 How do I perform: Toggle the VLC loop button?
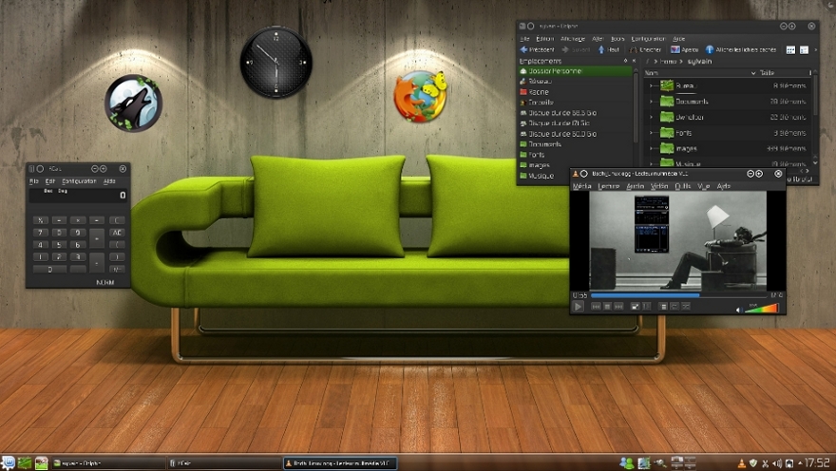pos(674,307)
